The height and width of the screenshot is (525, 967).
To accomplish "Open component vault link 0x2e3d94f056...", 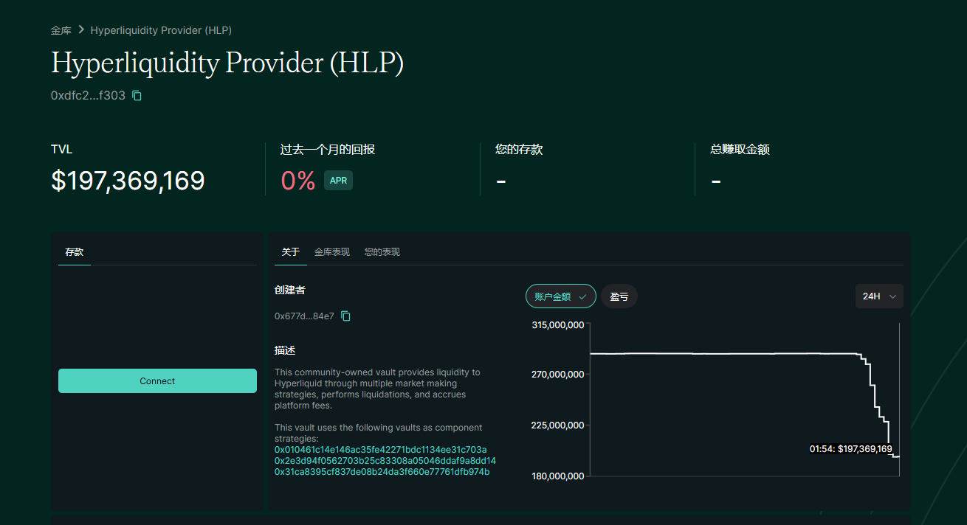I will click(x=385, y=461).
